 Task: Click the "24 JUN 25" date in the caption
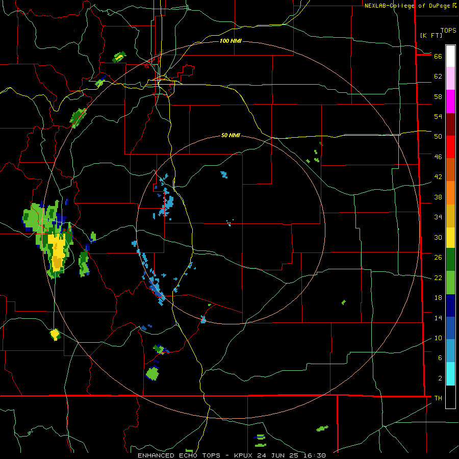coord(278,455)
